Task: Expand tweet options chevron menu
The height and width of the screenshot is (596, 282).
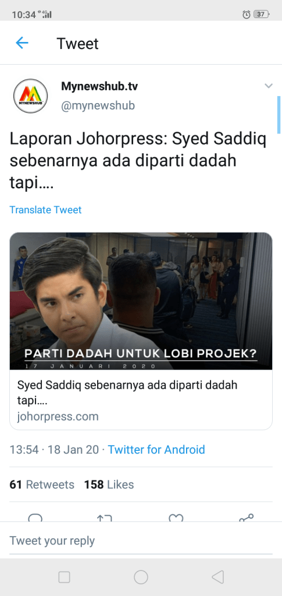Action: tap(269, 86)
